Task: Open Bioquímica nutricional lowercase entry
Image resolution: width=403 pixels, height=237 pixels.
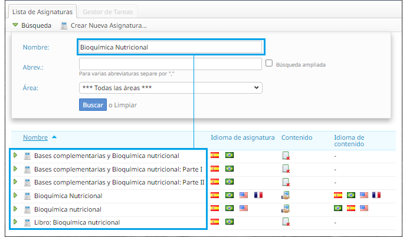Action: click(68, 209)
